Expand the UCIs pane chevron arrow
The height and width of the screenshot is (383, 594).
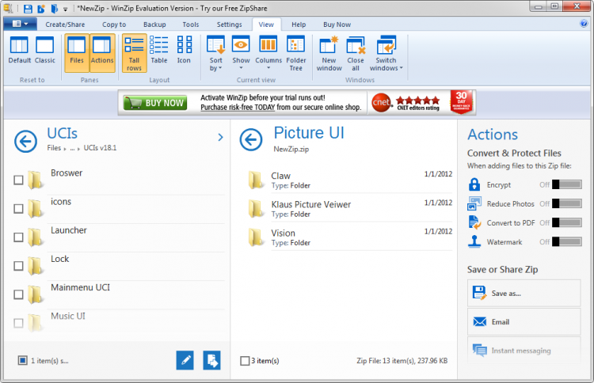tap(220, 137)
